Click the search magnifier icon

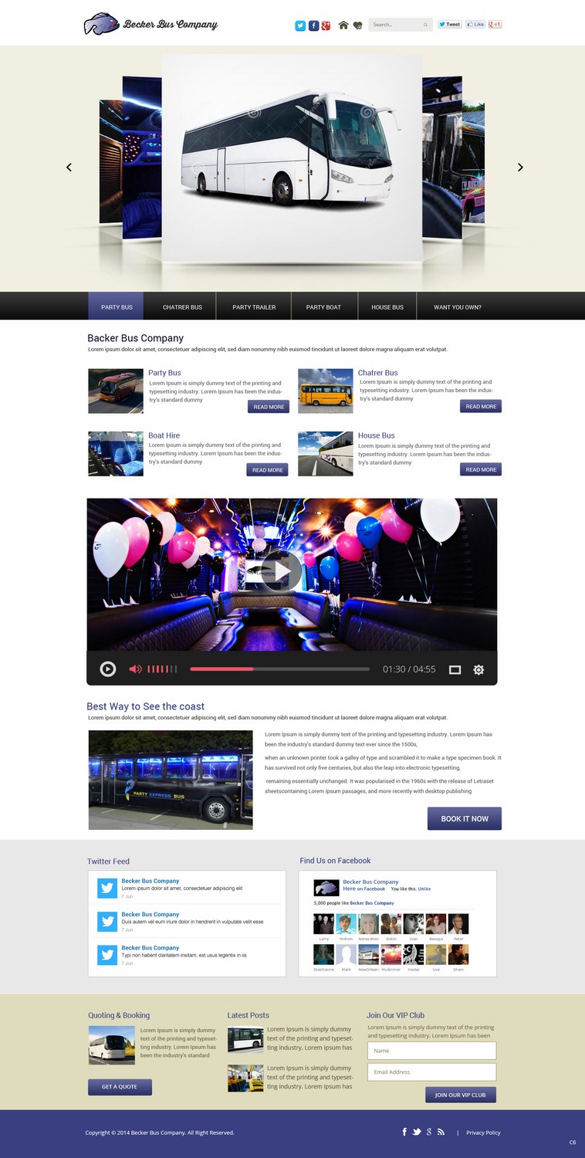(425, 25)
